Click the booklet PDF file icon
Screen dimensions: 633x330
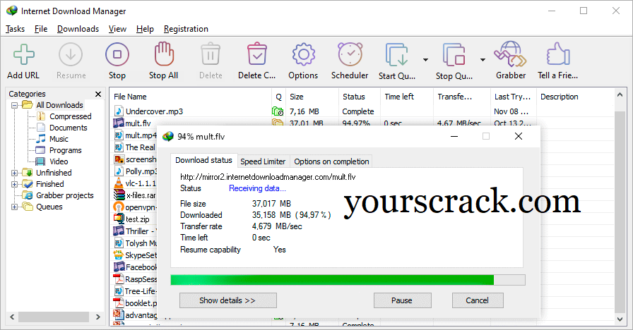click(118, 303)
